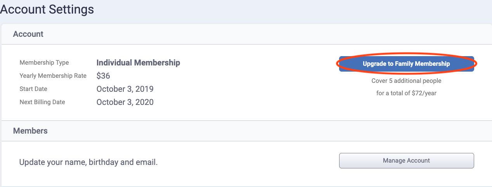
Task: Open the Manage Account button
Action: [x=406, y=160]
